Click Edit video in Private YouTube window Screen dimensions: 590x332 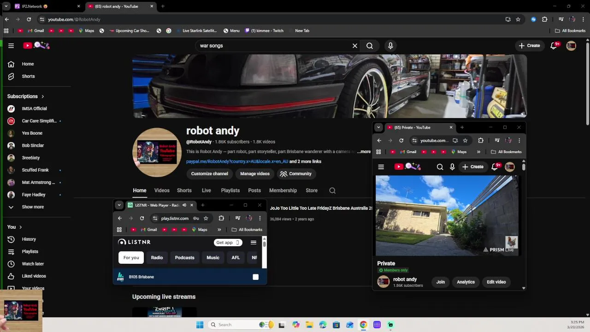(x=496, y=282)
